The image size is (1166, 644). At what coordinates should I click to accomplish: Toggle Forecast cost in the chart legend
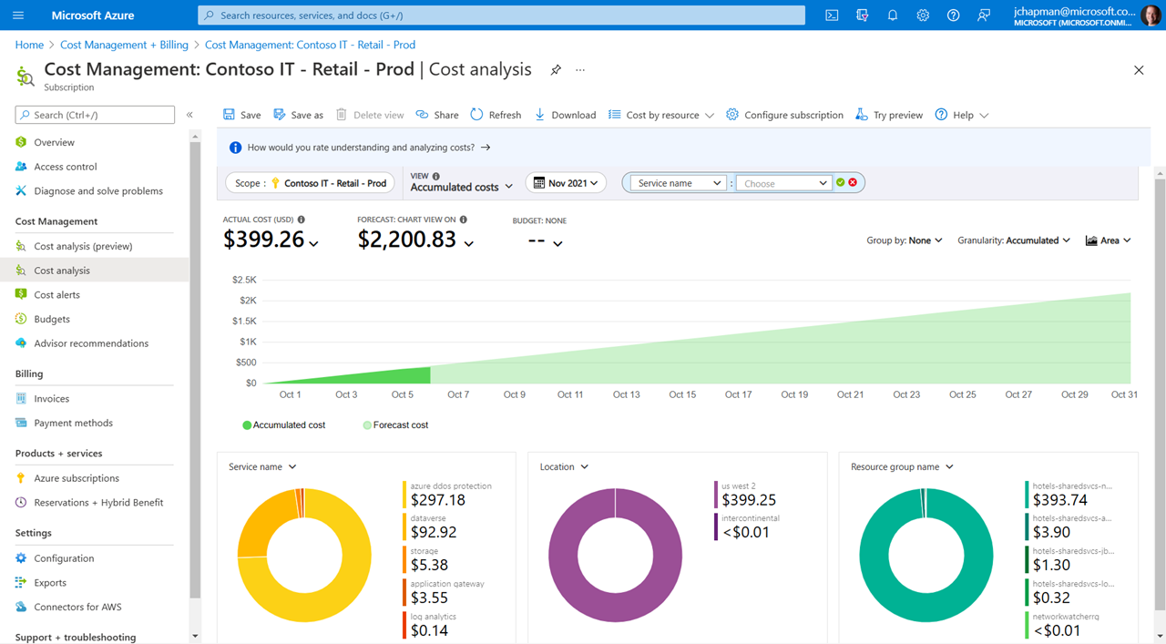tap(395, 424)
